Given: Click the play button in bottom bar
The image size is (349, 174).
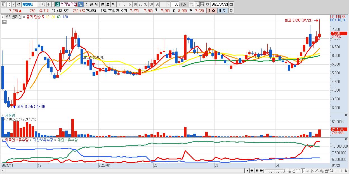Looking at the screenshot, I should (x=247, y=171).
